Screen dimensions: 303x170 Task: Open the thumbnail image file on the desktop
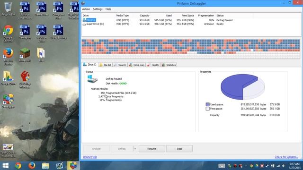click(x=8, y=151)
